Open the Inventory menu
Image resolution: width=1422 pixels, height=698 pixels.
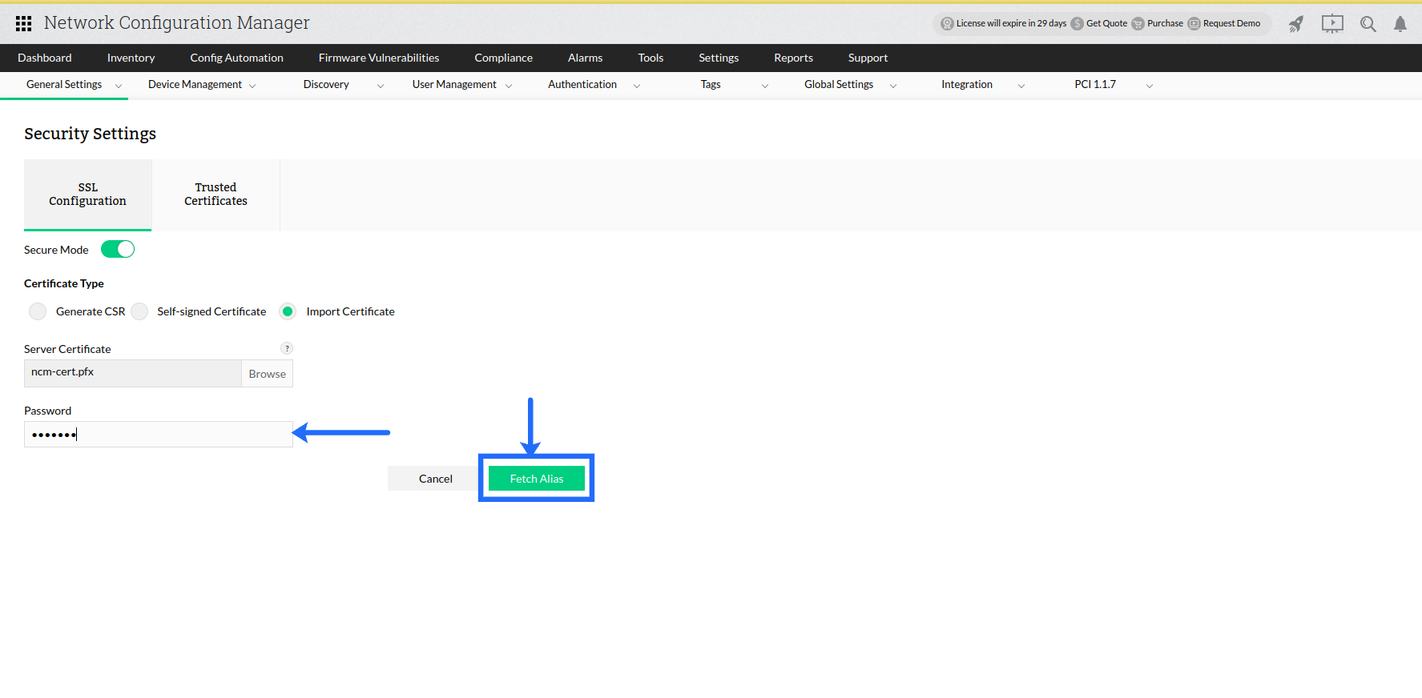pos(131,58)
